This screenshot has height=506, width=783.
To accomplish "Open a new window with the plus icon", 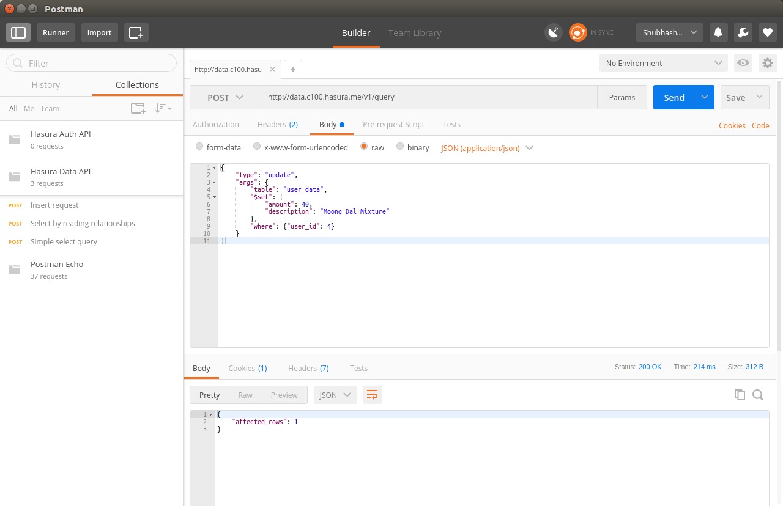I will [x=136, y=32].
